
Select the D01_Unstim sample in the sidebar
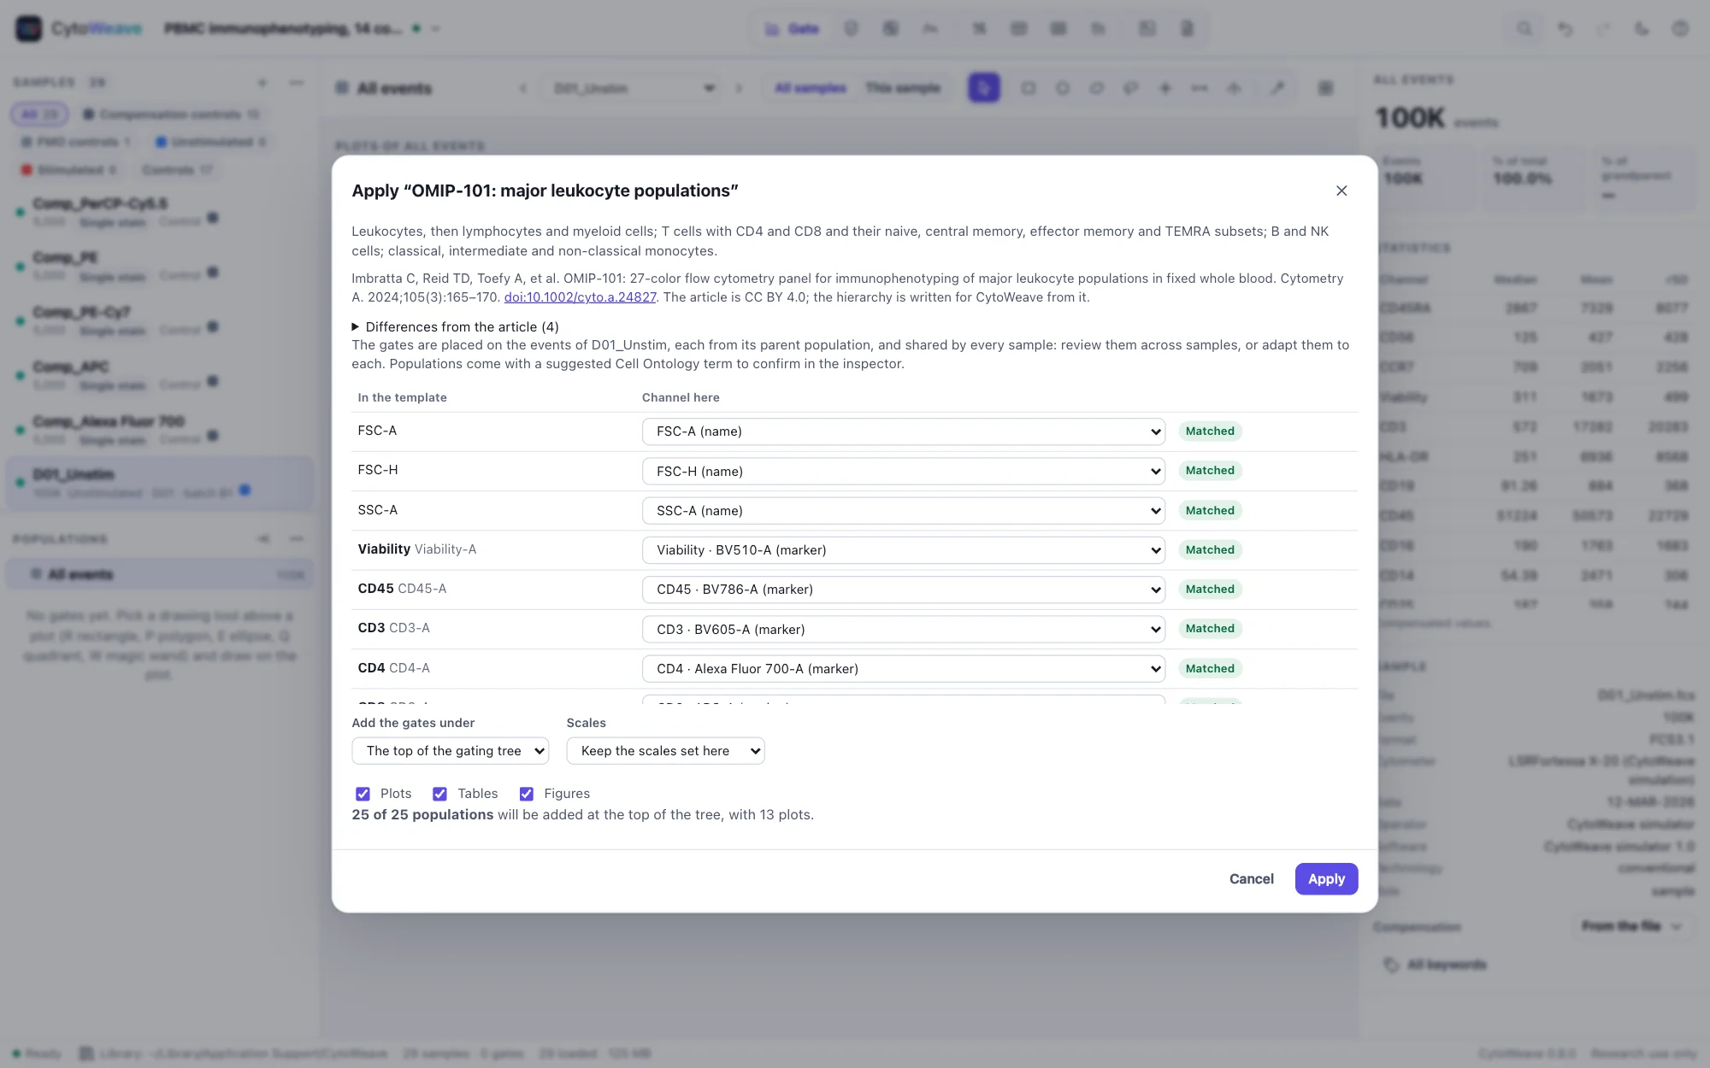click(x=159, y=483)
